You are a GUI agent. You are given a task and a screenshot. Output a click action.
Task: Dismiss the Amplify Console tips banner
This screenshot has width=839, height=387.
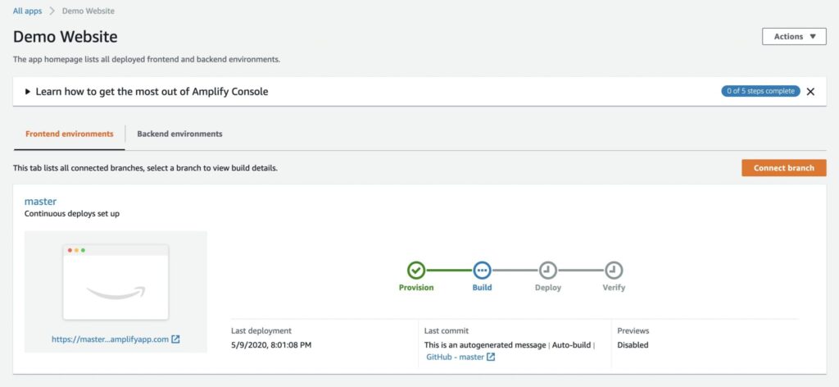[x=810, y=92]
